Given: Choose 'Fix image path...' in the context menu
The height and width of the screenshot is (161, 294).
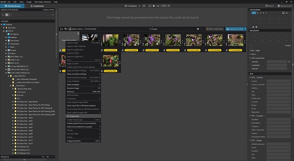Looking at the screenshot, I should point(83,116).
